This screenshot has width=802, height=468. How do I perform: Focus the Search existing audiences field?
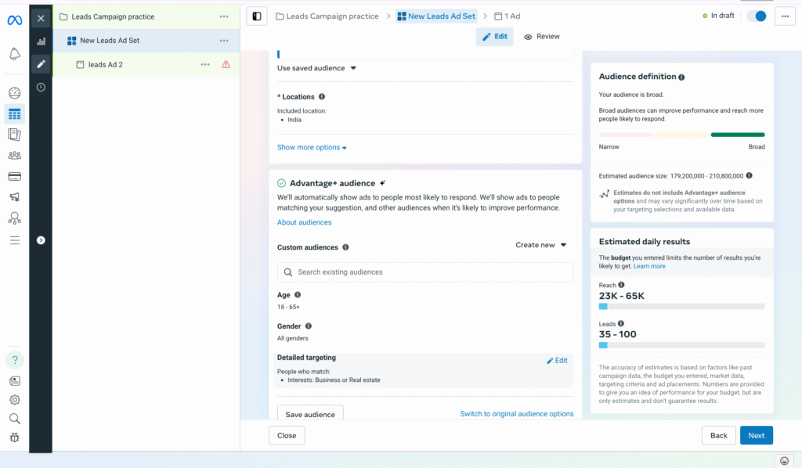click(x=425, y=272)
